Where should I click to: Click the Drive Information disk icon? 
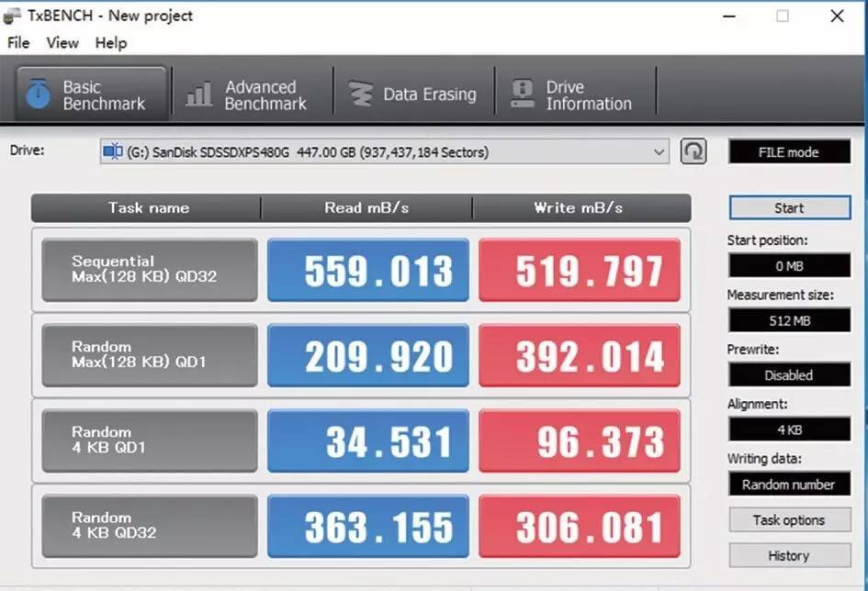click(x=521, y=92)
